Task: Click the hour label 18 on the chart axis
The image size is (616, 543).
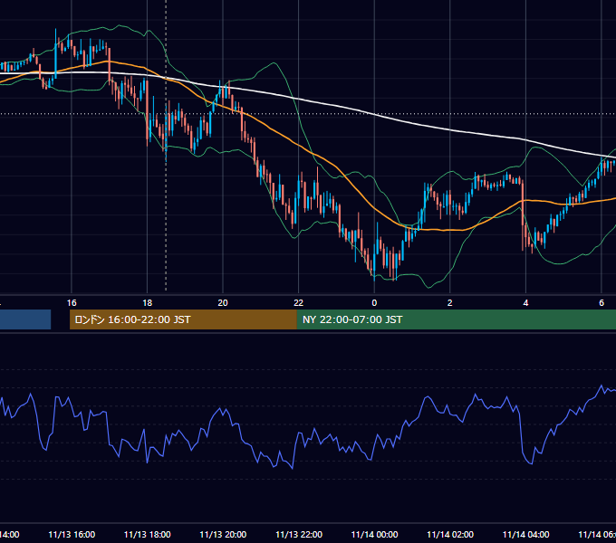Action: pyautogui.click(x=148, y=303)
